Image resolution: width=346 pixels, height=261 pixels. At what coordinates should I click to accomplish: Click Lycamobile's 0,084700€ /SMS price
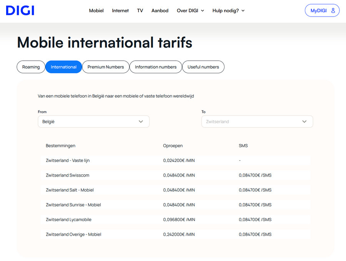coord(255,220)
